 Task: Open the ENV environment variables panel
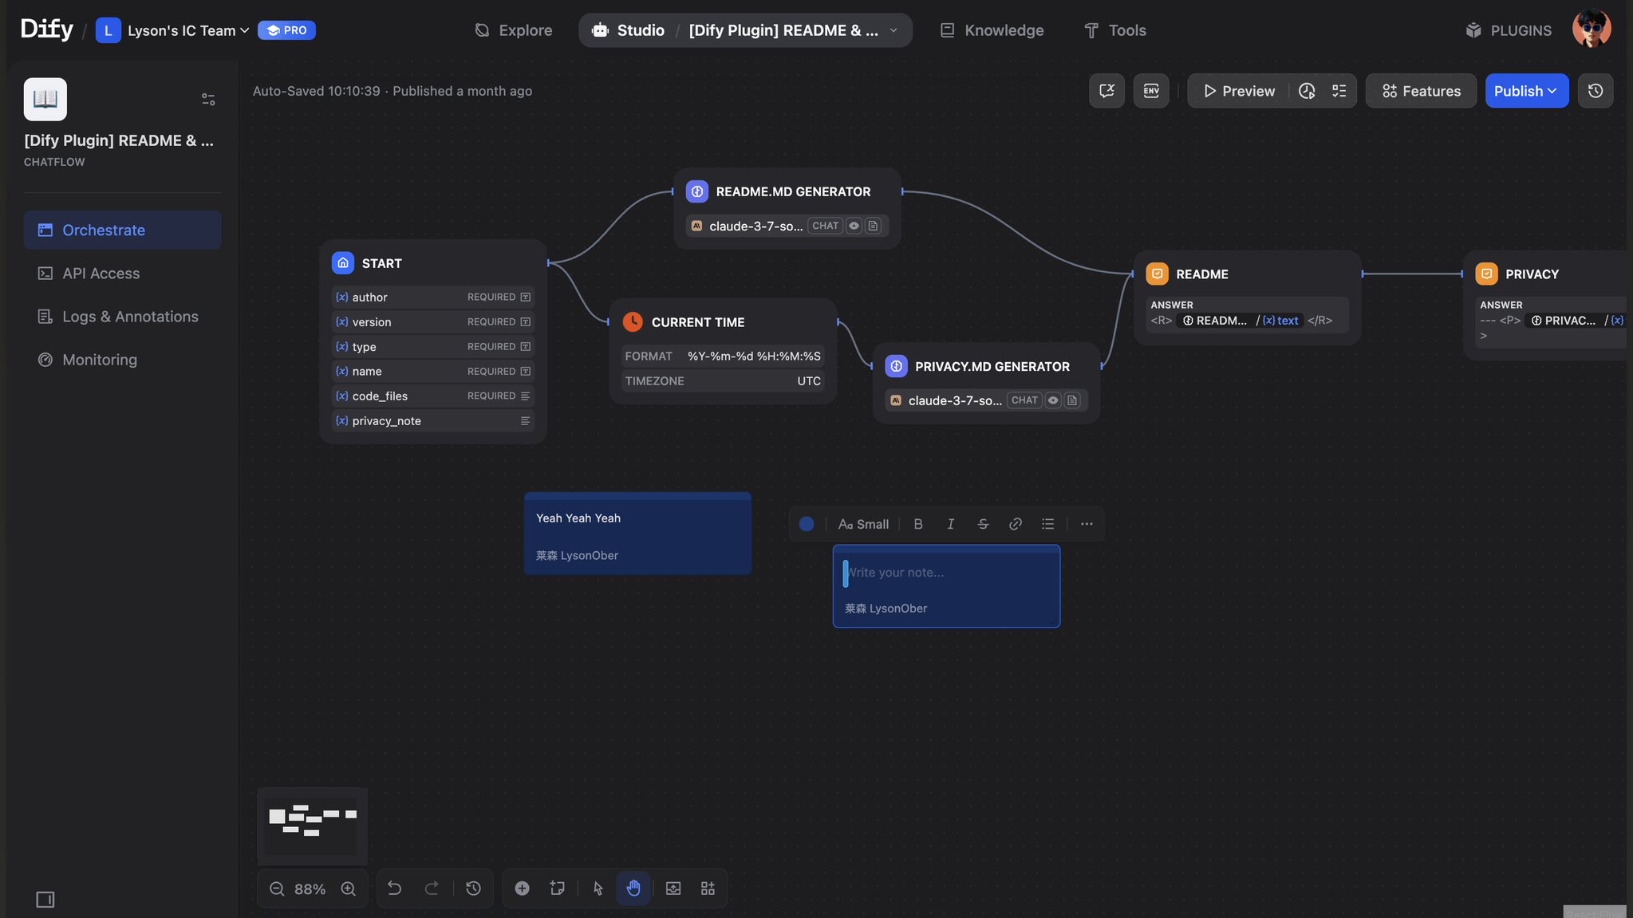(x=1151, y=91)
